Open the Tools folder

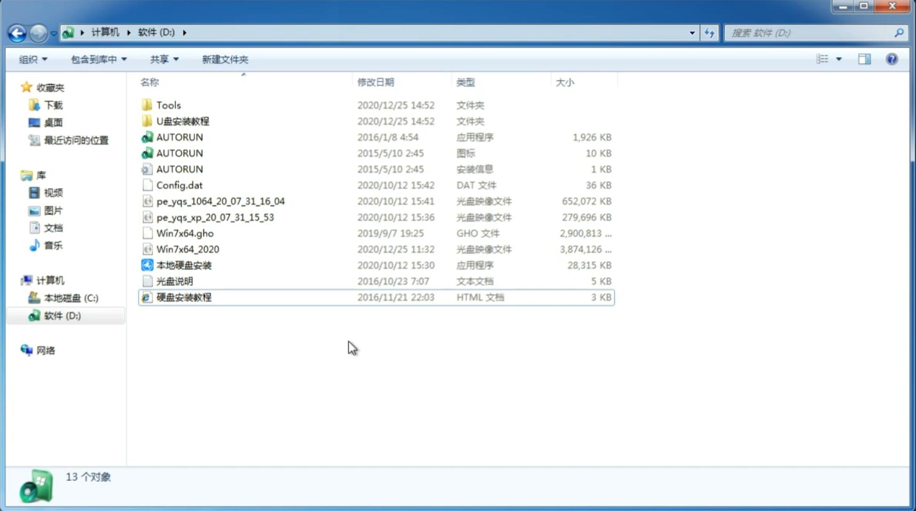168,105
